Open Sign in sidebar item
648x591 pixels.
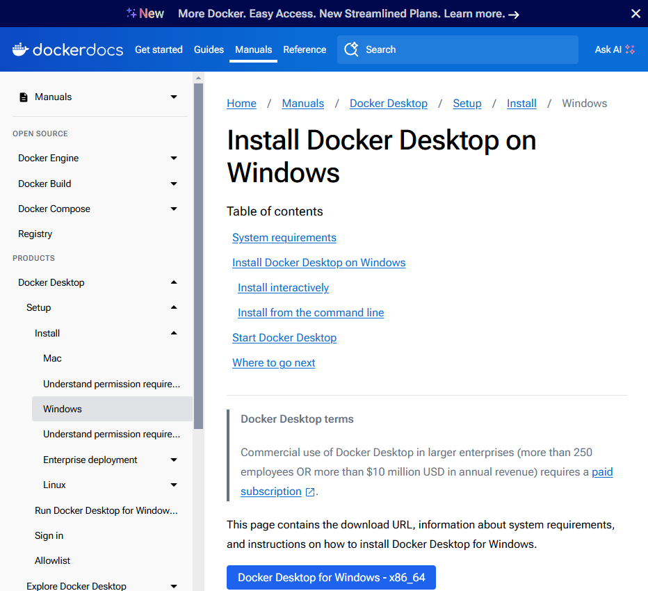[x=49, y=535]
